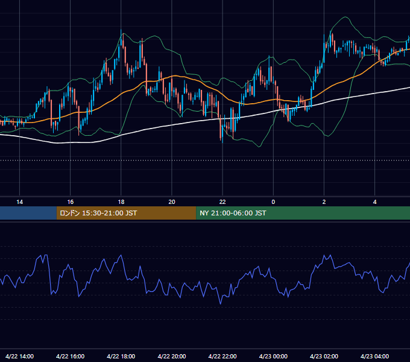The width and height of the screenshot is (410, 362).
Task: Click the 22 hour label on price chart axis
Action: [x=222, y=202]
